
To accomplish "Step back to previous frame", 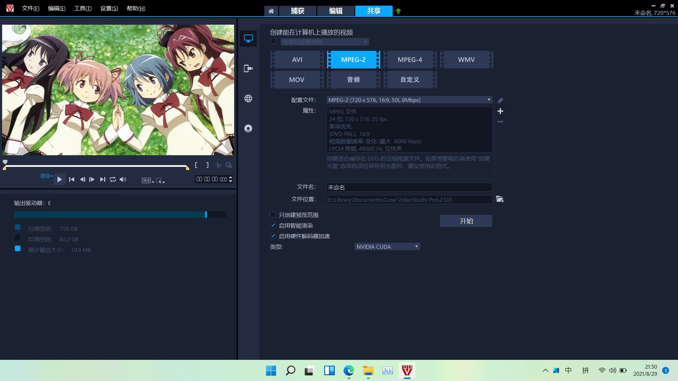I will [x=82, y=180].
